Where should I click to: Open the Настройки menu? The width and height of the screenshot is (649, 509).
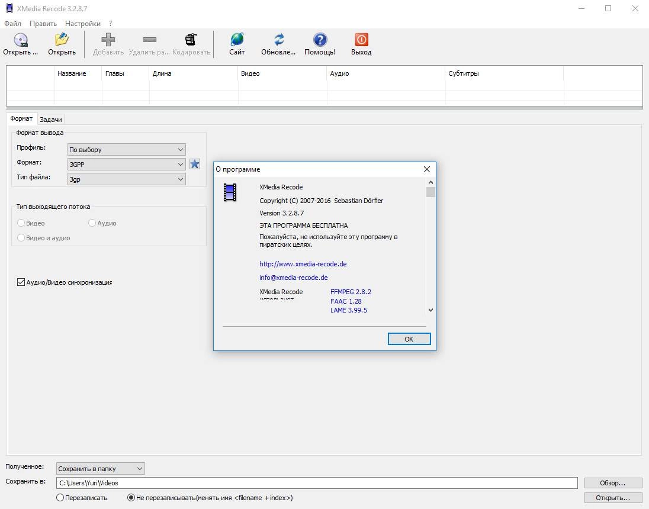[83, 24]
